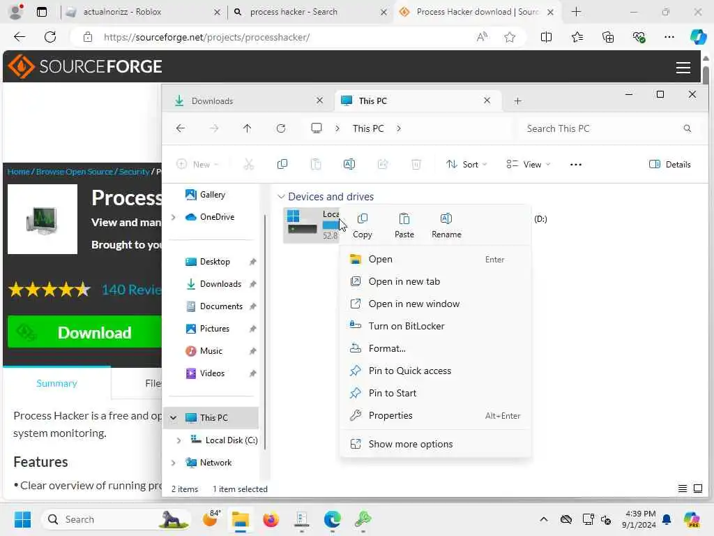Screen dimensions: 714x536
Task: Select Pin to Start
Action: click(x=435, y=393)
